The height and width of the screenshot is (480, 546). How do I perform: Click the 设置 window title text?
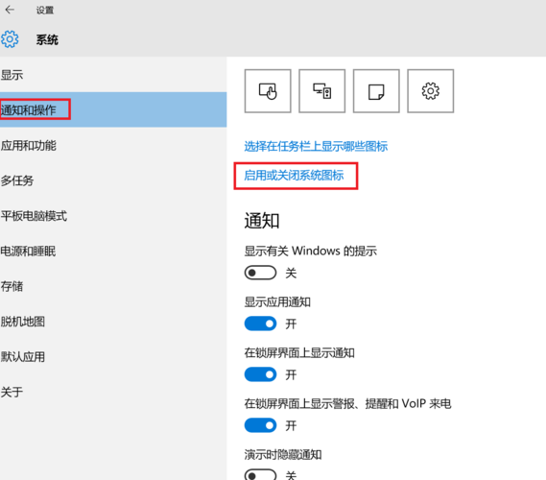45,11
